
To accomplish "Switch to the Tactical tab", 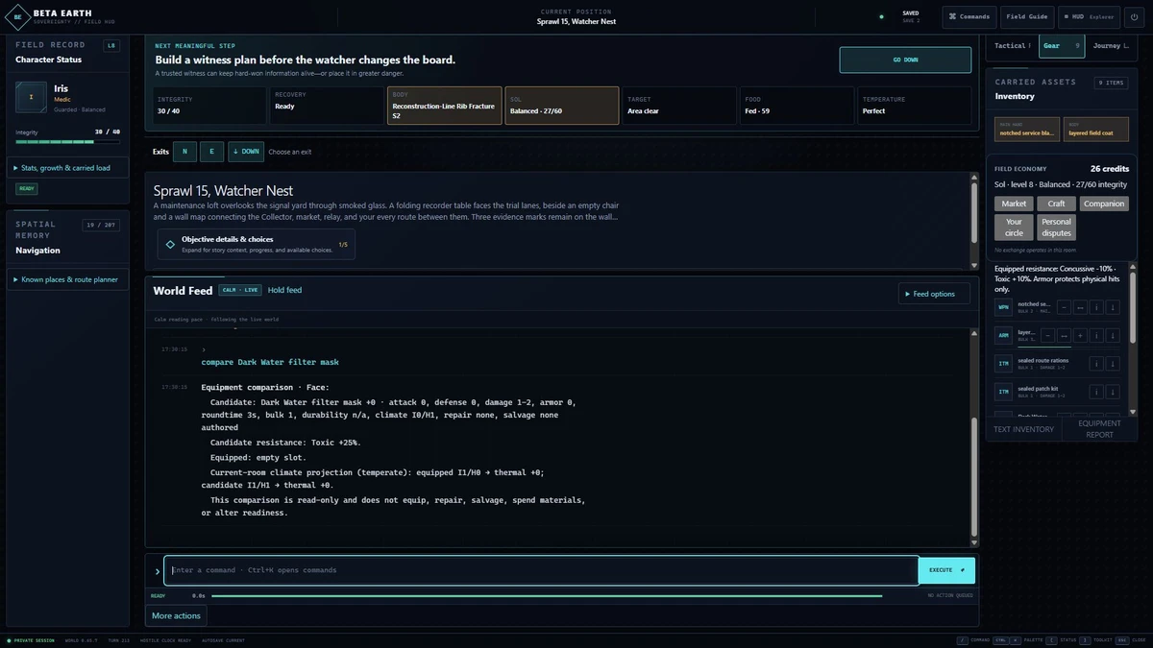I will (x=1012, y=46).
